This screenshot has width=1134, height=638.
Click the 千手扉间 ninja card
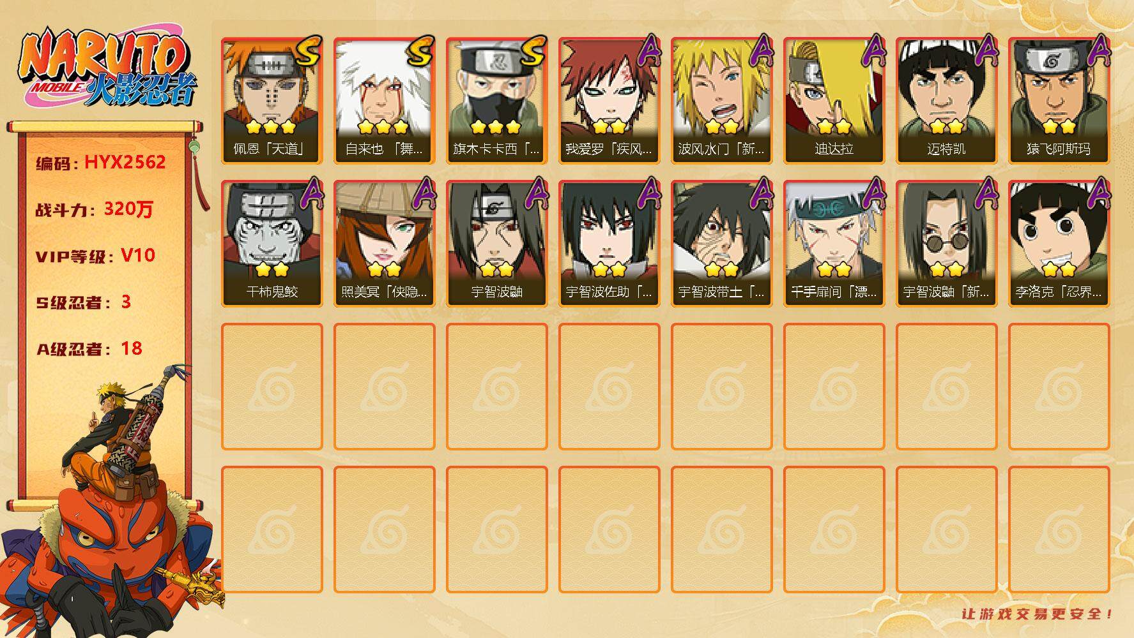[x=834, y=244]
